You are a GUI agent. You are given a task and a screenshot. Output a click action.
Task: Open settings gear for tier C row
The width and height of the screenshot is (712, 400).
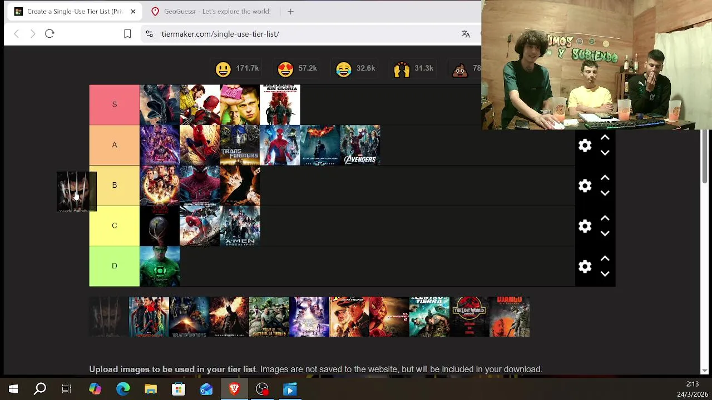click(x=585, y=226)
